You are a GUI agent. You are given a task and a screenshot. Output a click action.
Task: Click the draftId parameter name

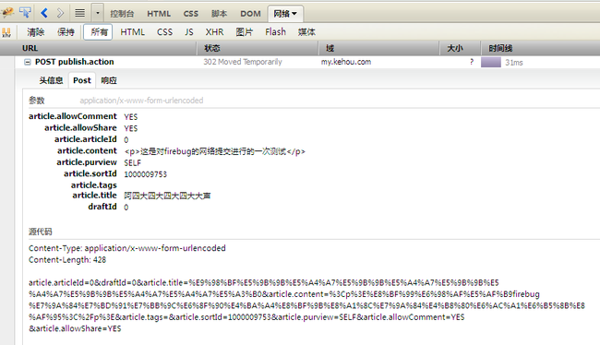click(102, 207)
